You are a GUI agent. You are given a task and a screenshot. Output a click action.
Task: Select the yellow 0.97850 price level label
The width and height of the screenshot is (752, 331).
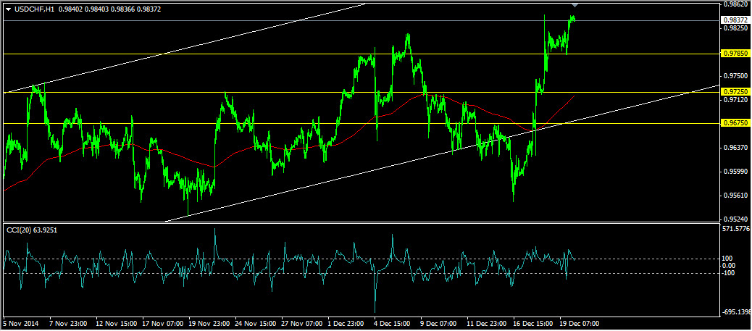(x=735, y=54)
